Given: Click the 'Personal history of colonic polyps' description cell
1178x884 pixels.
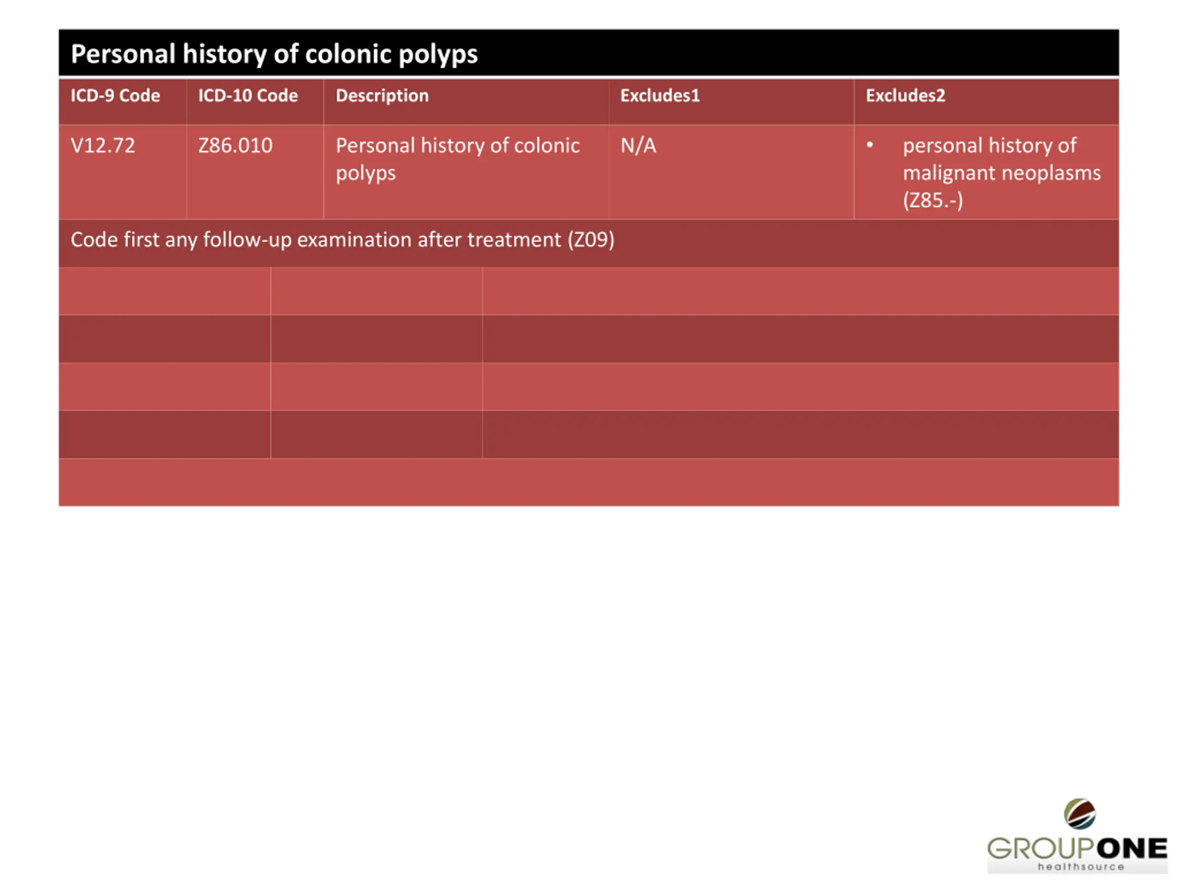Looking at the screenshot, I should pos(466,172).
